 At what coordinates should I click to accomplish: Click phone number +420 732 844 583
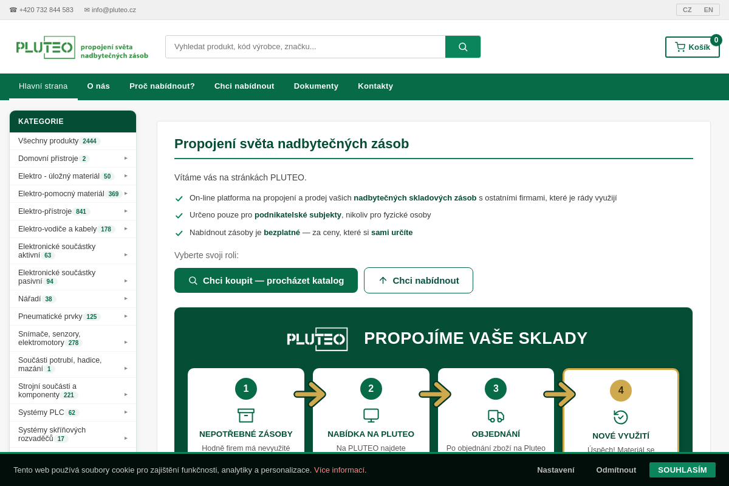click(41, 10)
